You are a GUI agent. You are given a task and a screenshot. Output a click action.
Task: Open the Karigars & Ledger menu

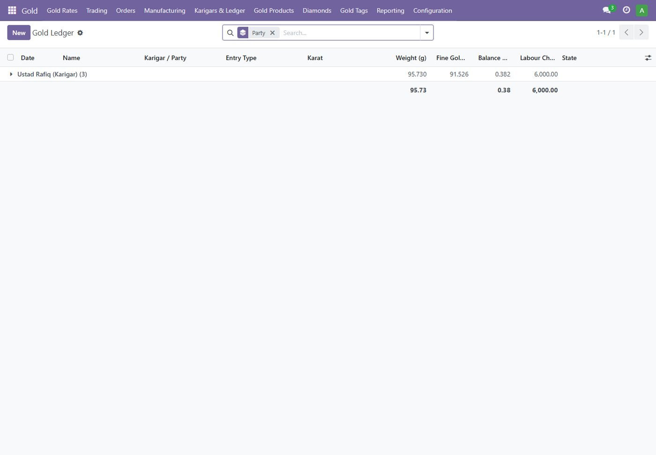(220, 10)
